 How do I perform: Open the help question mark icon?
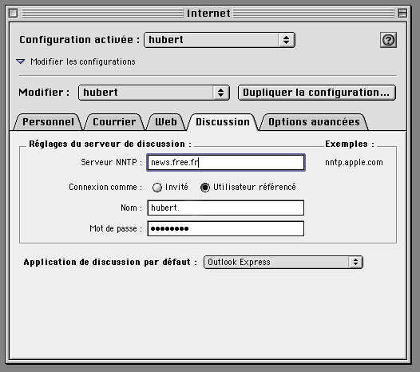coord(388,40)
